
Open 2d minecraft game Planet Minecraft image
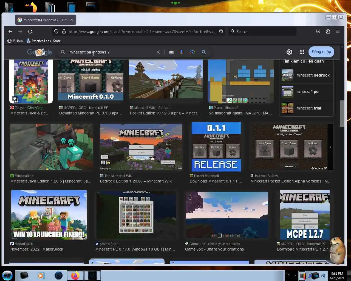pos(241,82)
